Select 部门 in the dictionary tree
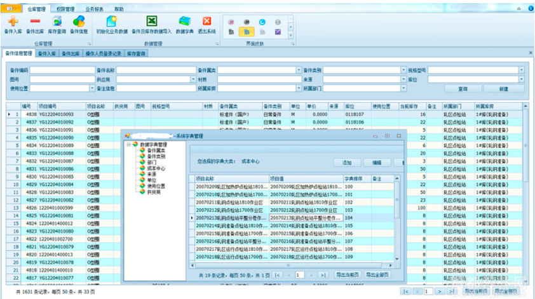The height and width of the screenshot is (299, 535). (x=151, y=163)
